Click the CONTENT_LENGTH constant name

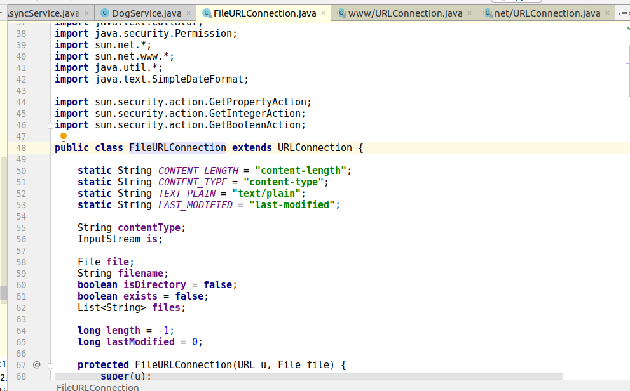[x=198, y=171]
